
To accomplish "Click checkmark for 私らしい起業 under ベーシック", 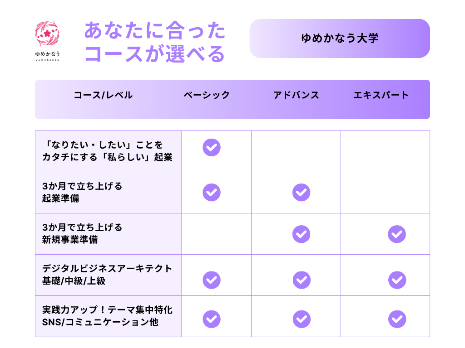I will point(212,147).
